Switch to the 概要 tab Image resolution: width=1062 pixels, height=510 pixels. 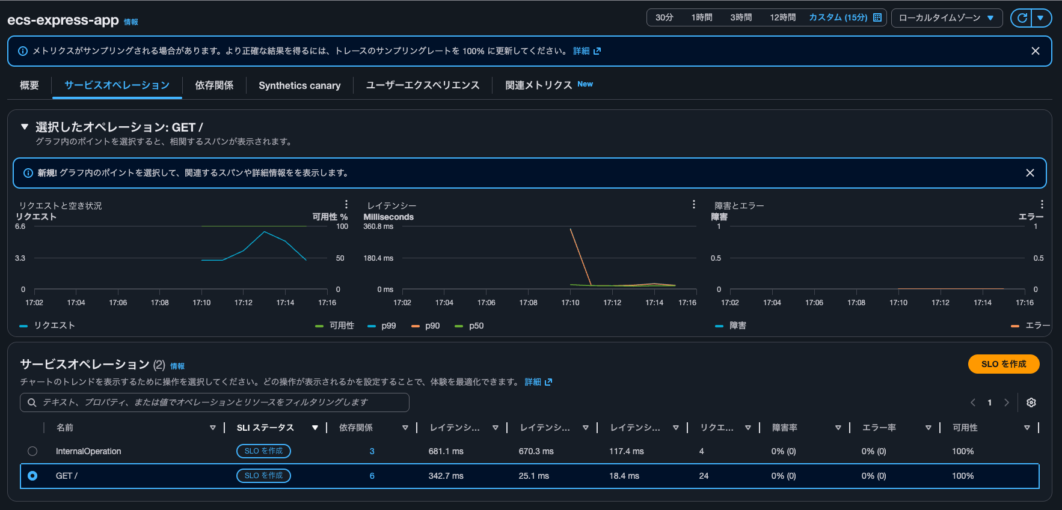(x=29, y=85)
